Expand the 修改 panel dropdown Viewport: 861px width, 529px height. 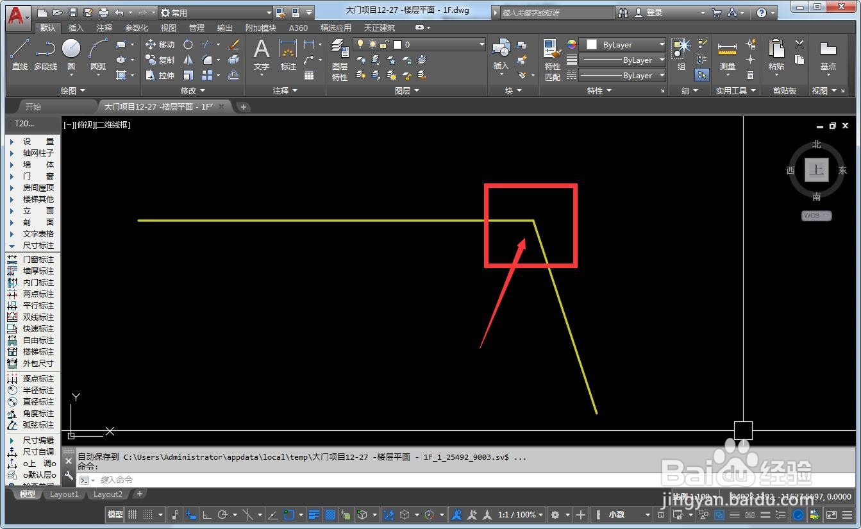point(192,91)
